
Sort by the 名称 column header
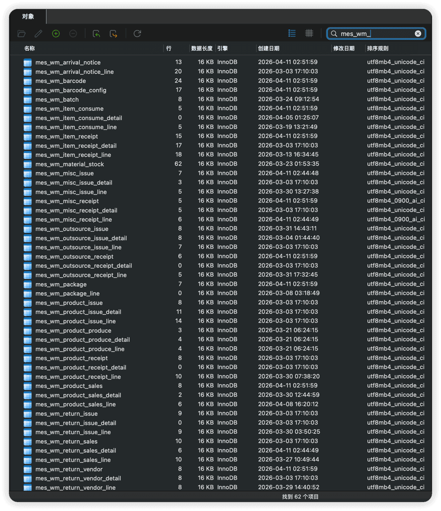coord(29,48)
